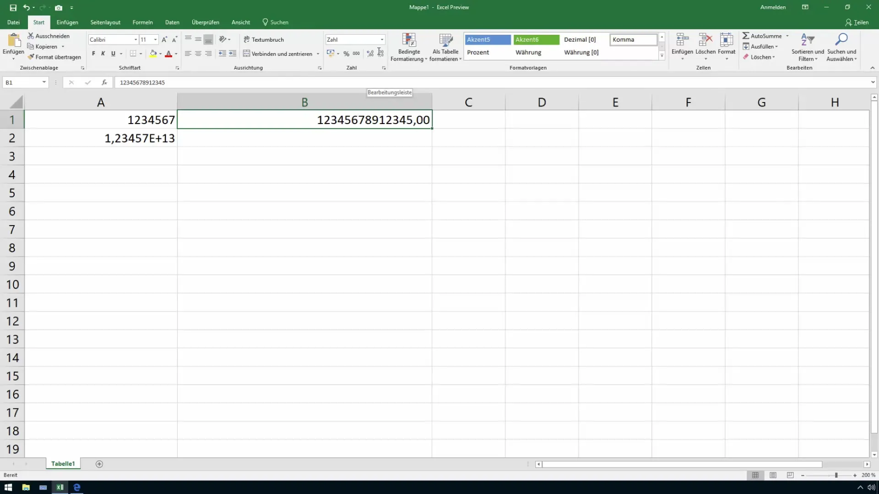
Task: Click the borders icon
Action: pyautogui.click(x=133, y=54)
